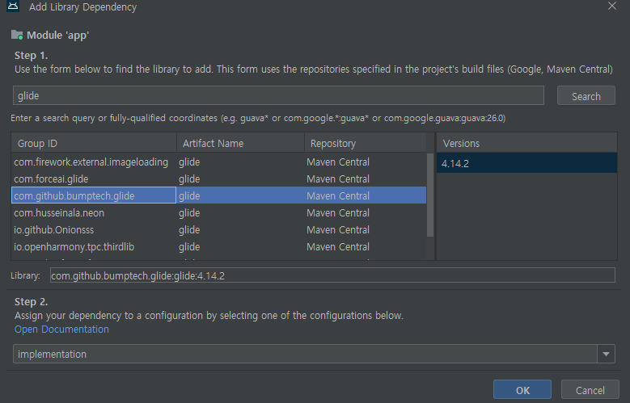Image resolution: width=630 pixels, height=403 pixels.
Task: Sort by the Group ID column header
Action: (94, 143)
